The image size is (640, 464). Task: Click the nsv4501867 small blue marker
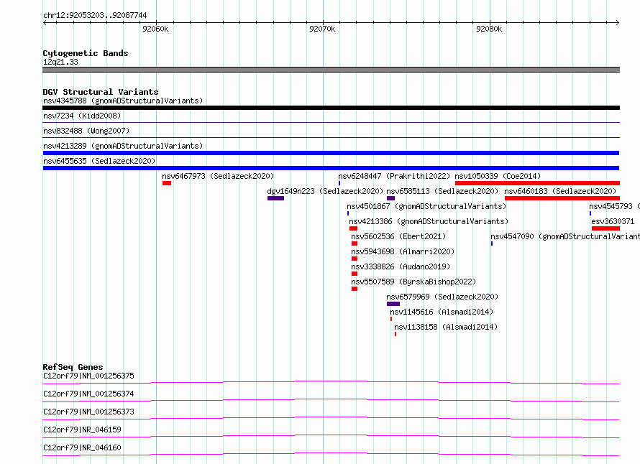pos(348,213)
